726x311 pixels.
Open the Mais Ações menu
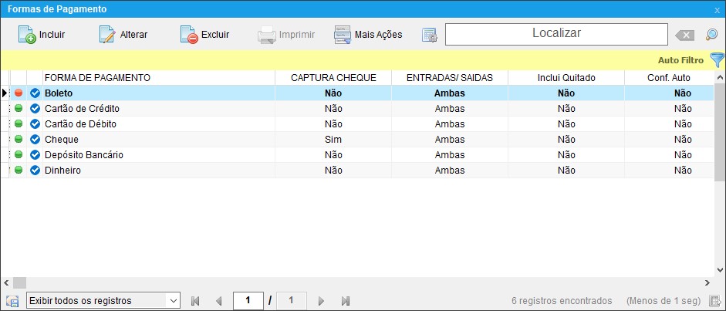click(368, 35)
